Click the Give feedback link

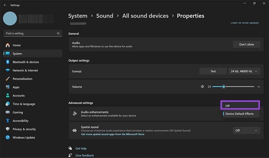click(85, 155)
